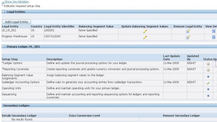This screenshot has height=122, width=217.
Task: Select the Operating Units setup step
Action: [11, 88]
